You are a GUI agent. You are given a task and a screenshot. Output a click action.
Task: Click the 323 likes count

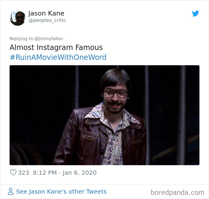[23, 173]
